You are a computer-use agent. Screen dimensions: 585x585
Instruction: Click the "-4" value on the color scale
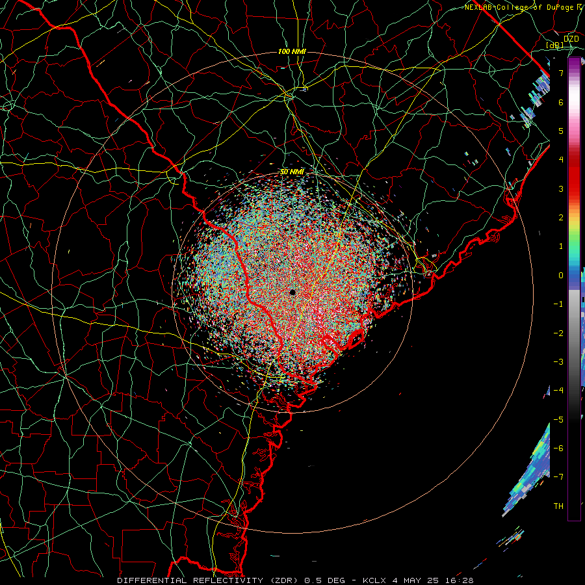click(558, 391)
